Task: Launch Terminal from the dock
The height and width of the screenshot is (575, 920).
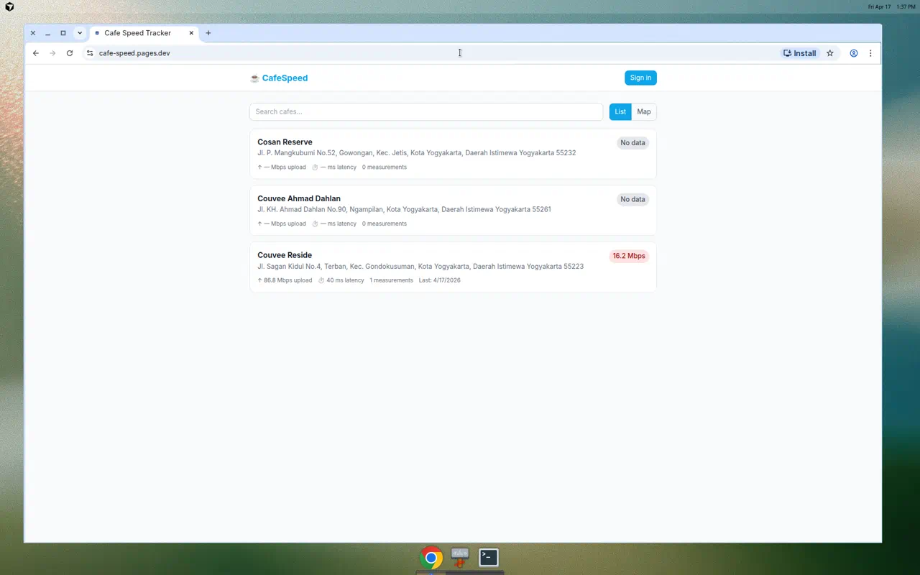Action: point(489,557)
